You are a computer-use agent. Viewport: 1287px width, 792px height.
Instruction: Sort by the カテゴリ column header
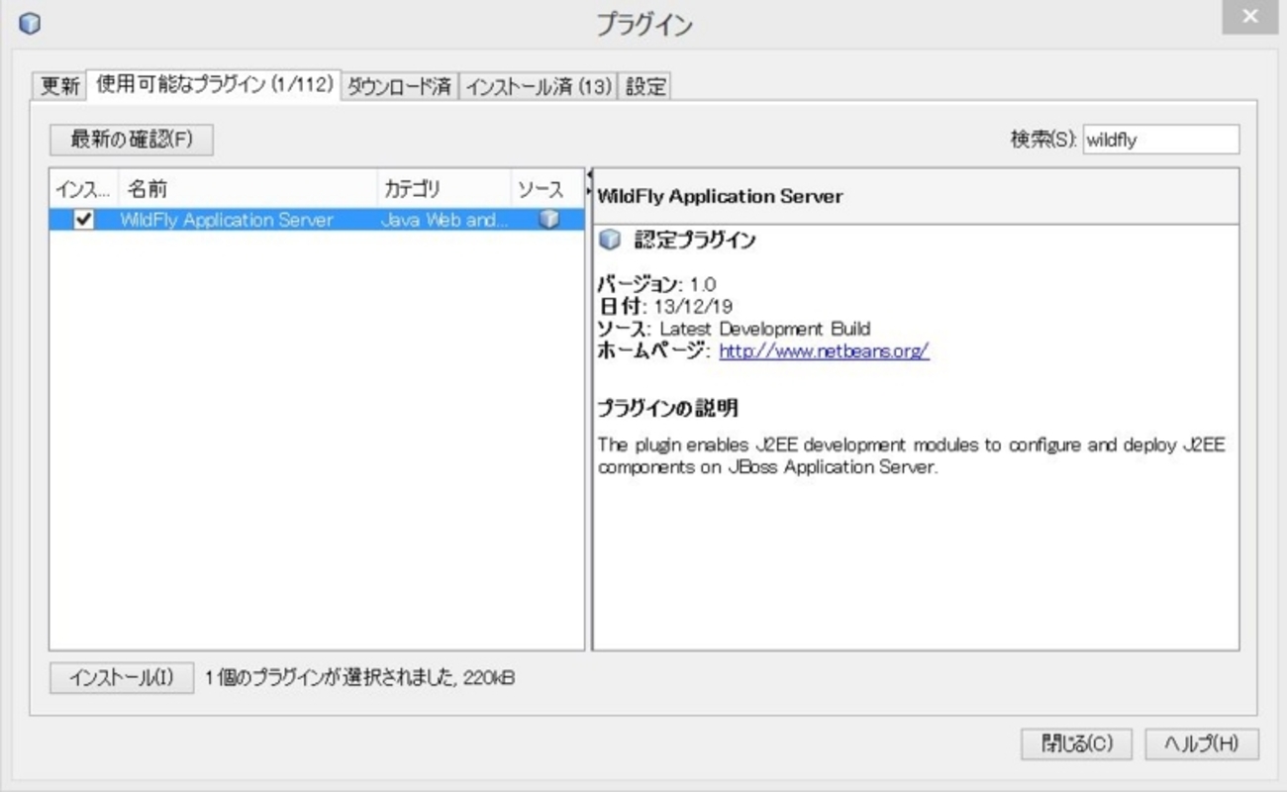(444, 189)
